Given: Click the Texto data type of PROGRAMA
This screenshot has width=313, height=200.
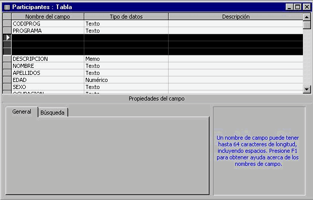Looking at the screenshot, I should coord(126,31).
